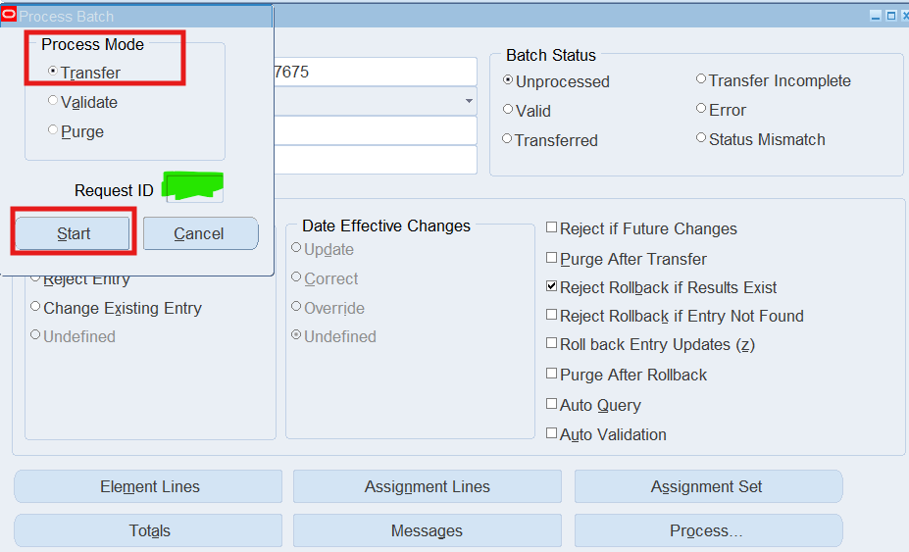Screen dimensions: 909x552
Task: Click the Oracle icon in Process Batch title
Action: click(9, 15)
